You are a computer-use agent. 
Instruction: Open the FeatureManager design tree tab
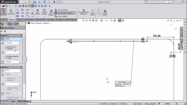[2, 24]
